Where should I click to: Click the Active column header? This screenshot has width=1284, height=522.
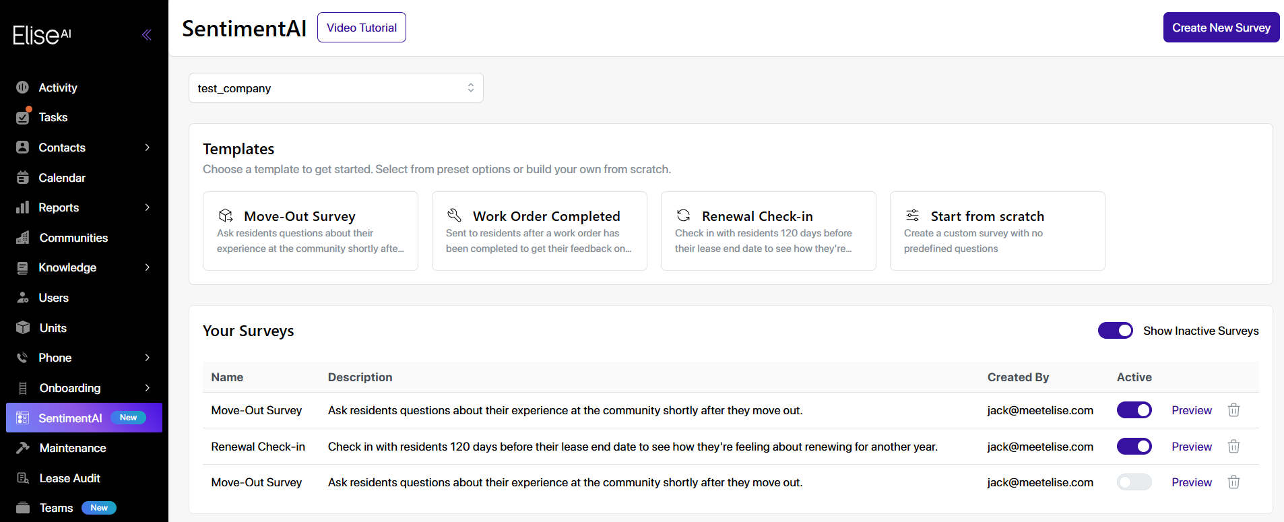[x=1134, y=377]
